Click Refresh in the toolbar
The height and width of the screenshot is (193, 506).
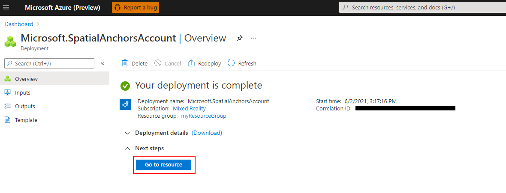coord(242,63)
